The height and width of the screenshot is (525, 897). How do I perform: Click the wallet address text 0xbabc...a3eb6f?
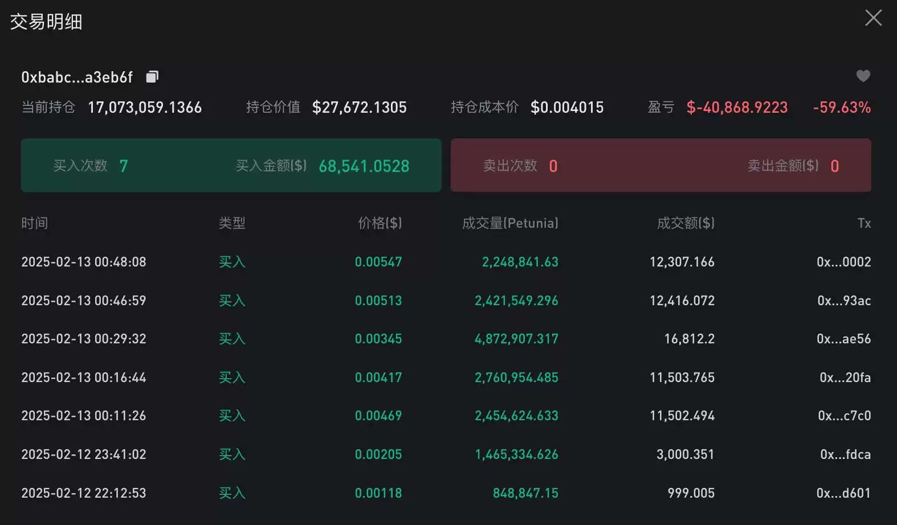coord(77,77)
